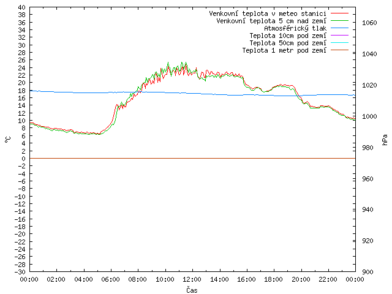
Task: Click the cyan line sample beside '50cm pod zemí'
Action: point(339,42)
